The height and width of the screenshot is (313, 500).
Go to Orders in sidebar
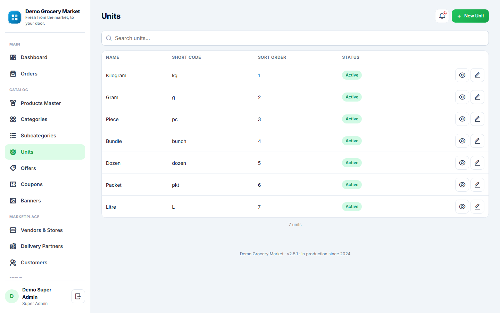45,74
